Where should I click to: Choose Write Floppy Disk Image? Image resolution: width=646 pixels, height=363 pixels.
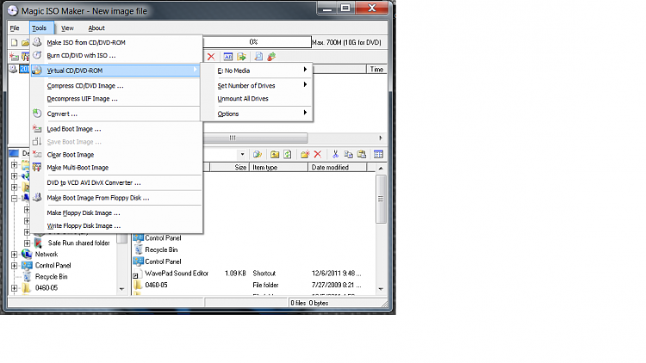(116, 226)
